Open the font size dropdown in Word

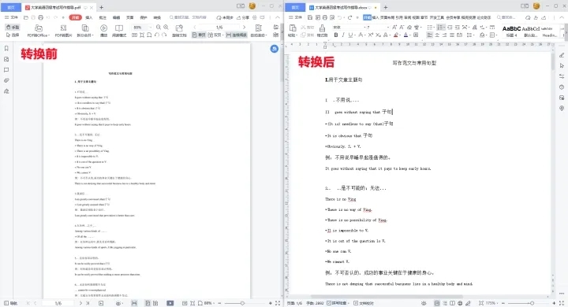(387, 27)
